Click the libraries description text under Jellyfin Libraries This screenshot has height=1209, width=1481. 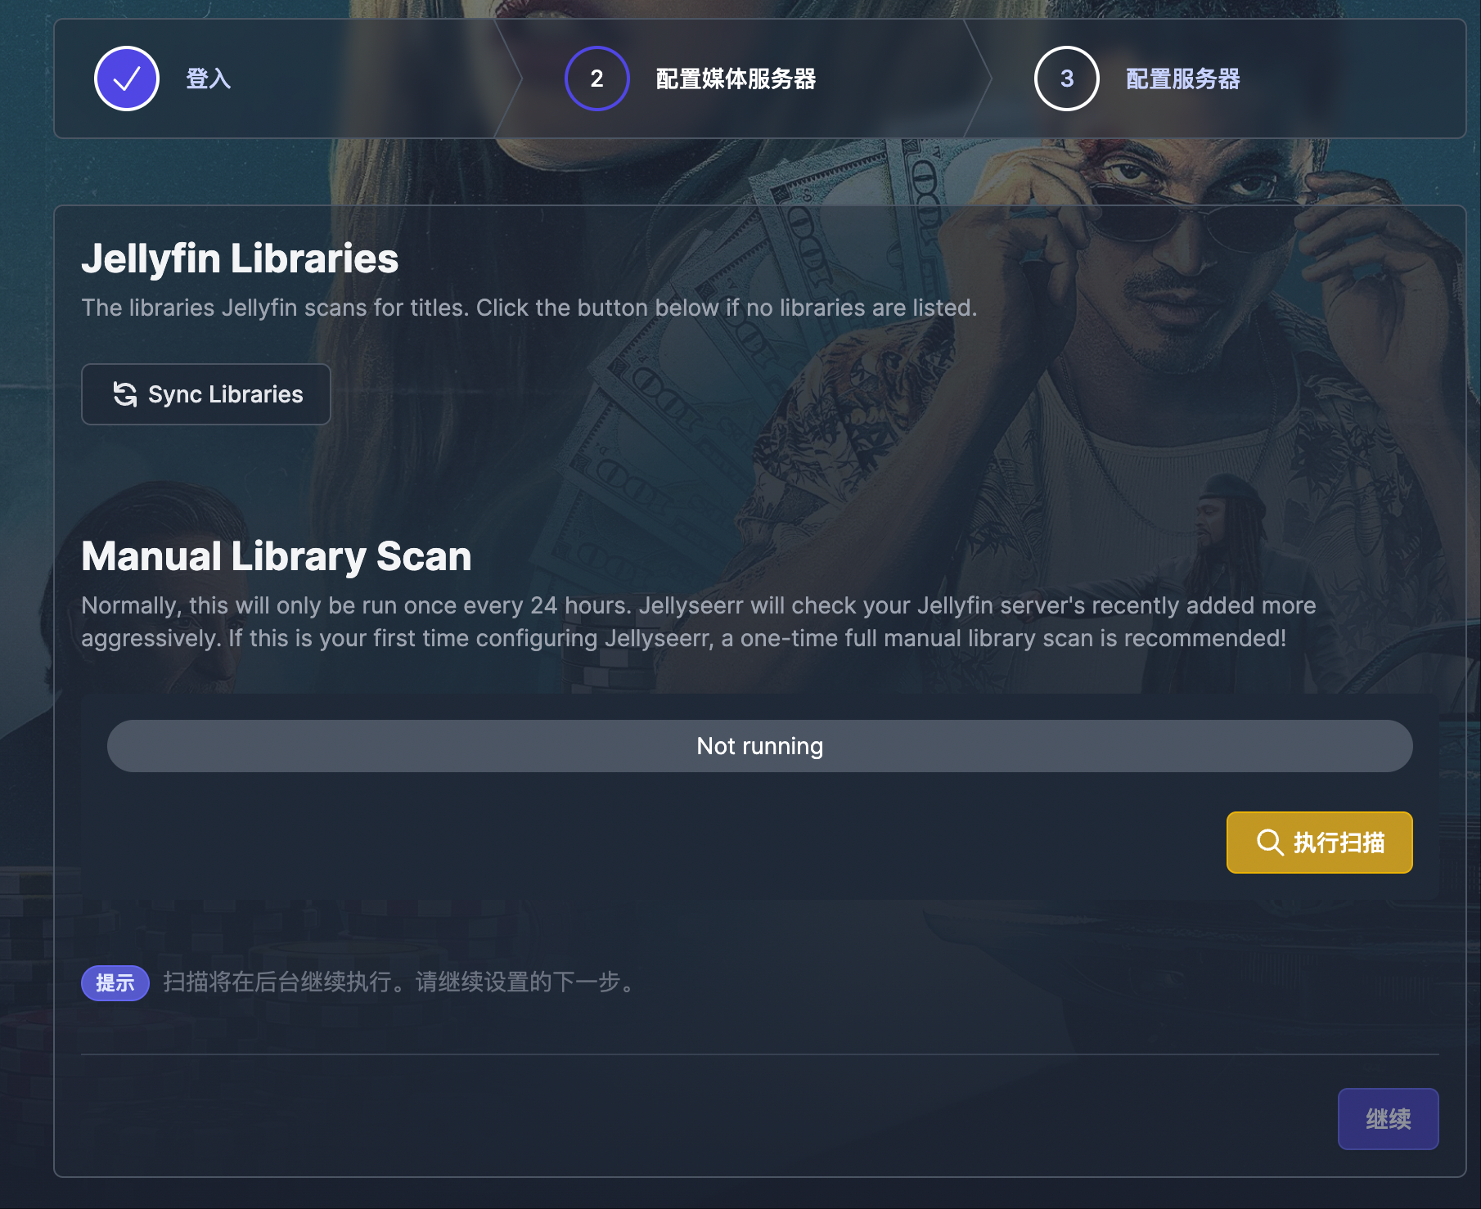point(529,308)
